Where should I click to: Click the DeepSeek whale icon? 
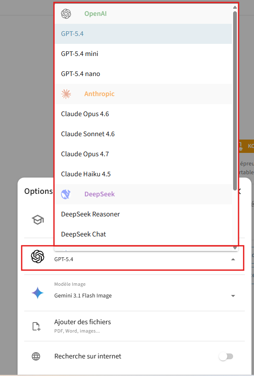[x=66, y=194]
